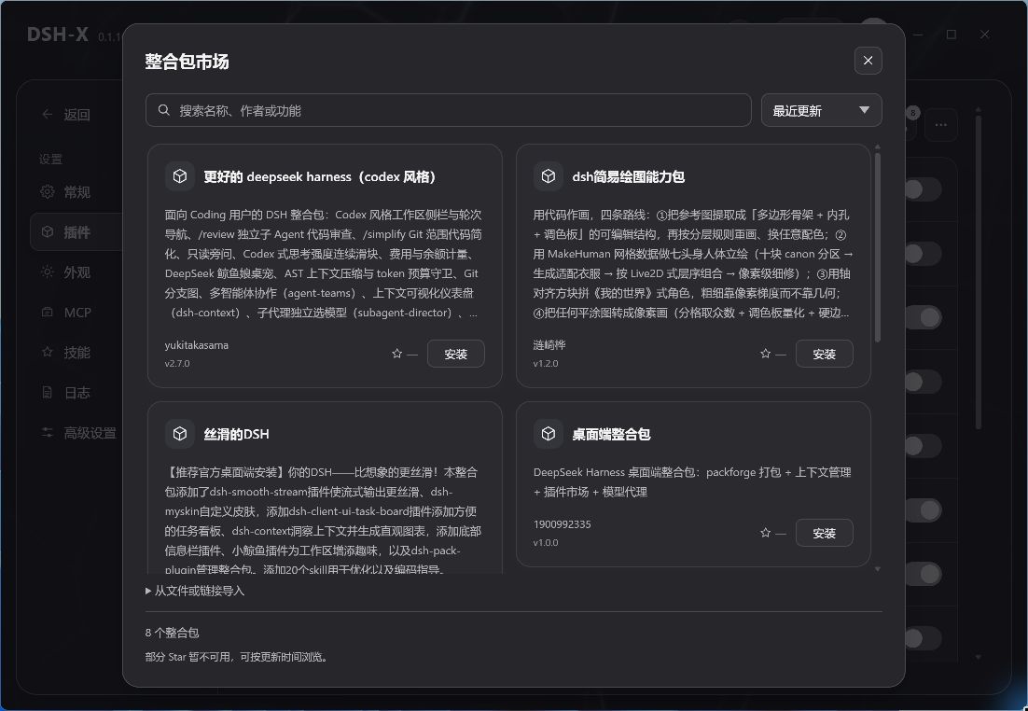Click the DSH-X app title in background window
The width and height of the screenshot is (1028, 711).
tap(58, 35)
